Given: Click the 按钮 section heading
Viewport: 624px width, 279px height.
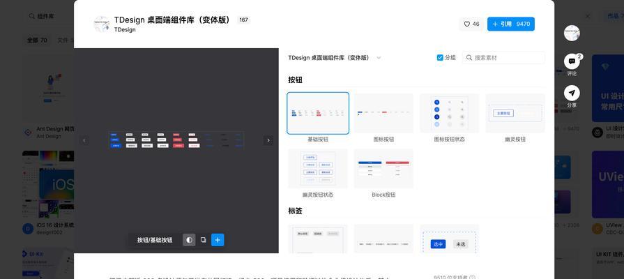Looking at the screenshot, I should 296,80.
